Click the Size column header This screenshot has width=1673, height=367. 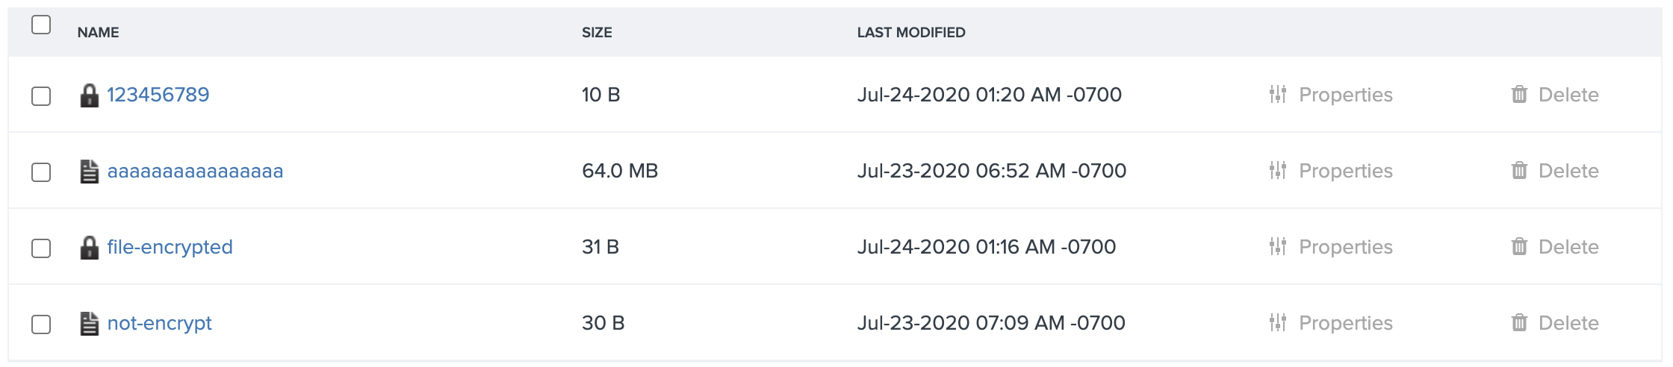tap(597, 32)
